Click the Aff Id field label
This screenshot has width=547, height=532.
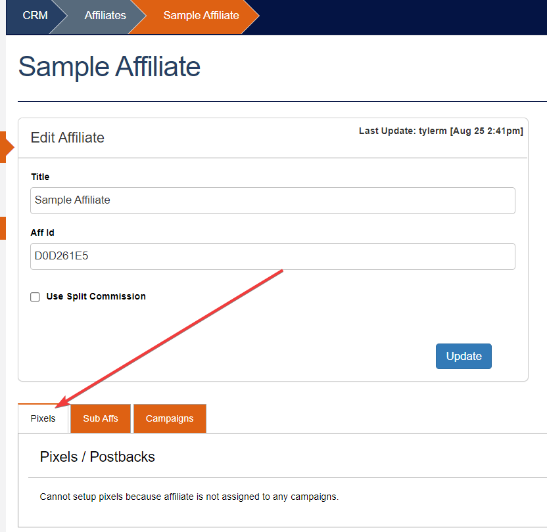[x=41, y=233]
